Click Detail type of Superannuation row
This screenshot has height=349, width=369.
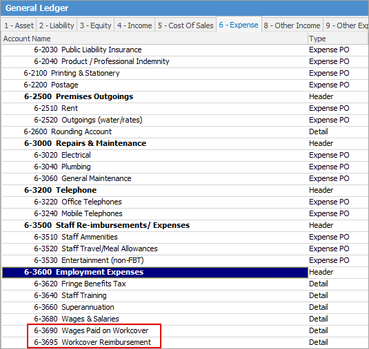click(319, 307)
